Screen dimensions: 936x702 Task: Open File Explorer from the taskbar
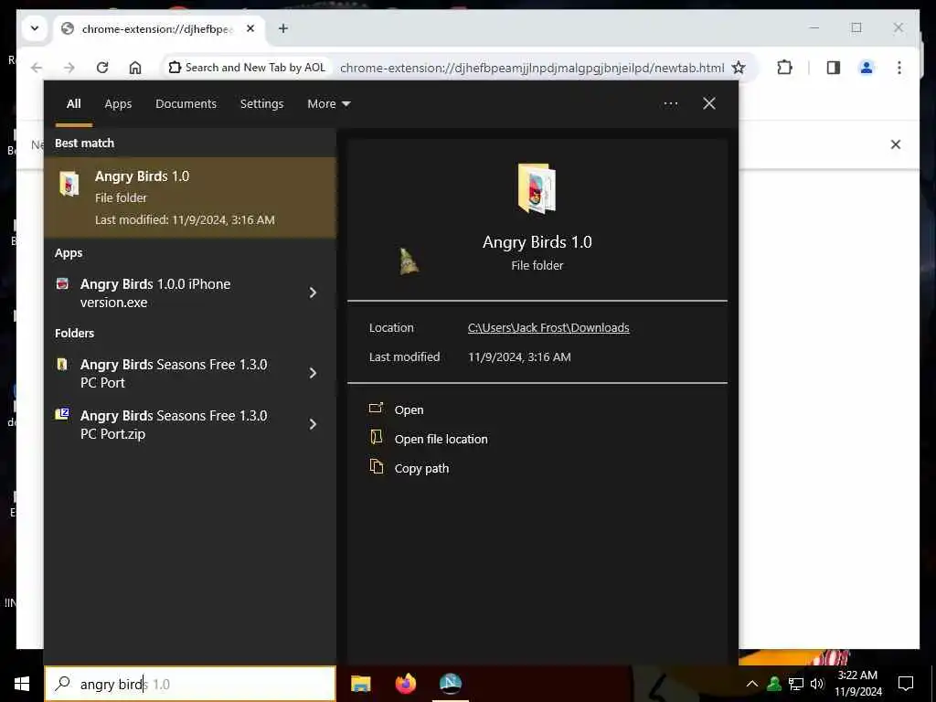pos(360,684)
